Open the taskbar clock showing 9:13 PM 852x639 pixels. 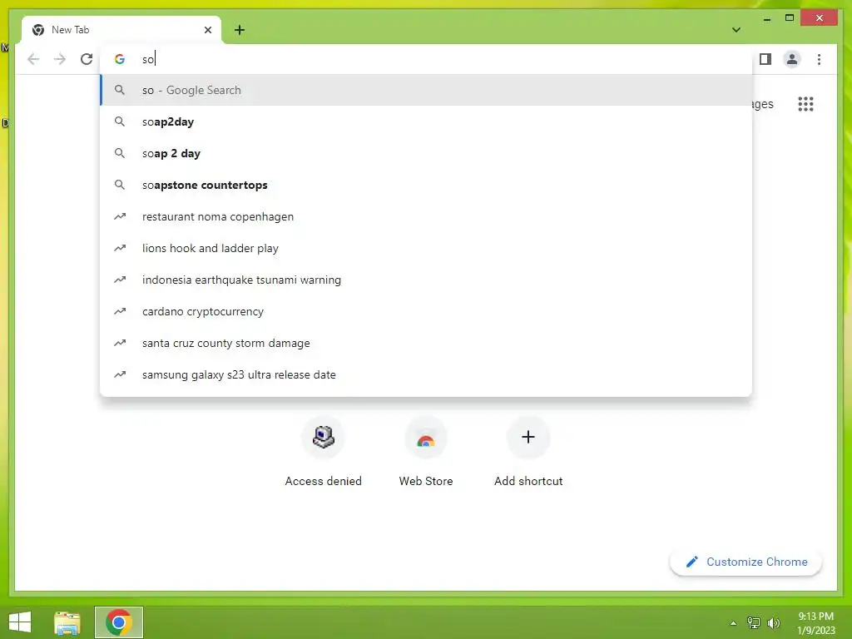[x=816, y=623]
